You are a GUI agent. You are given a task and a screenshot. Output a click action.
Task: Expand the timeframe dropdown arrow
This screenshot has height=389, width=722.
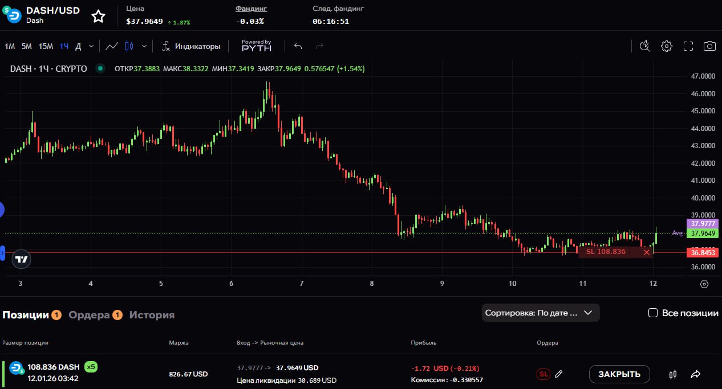[x=91, y=46]
